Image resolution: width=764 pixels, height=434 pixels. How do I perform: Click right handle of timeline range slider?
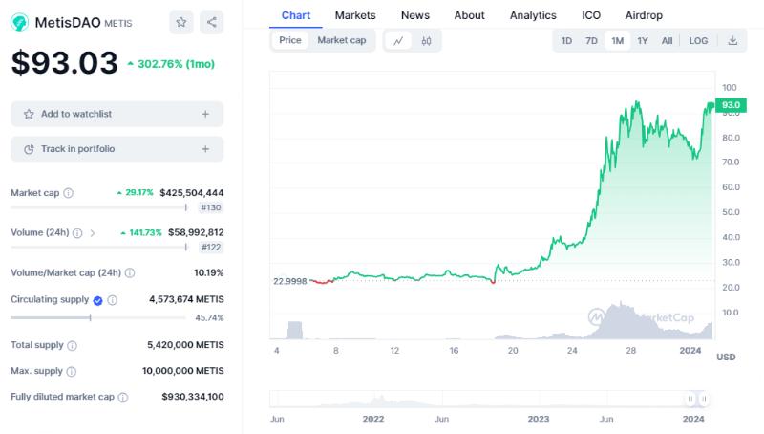click(x=704, y=400)
